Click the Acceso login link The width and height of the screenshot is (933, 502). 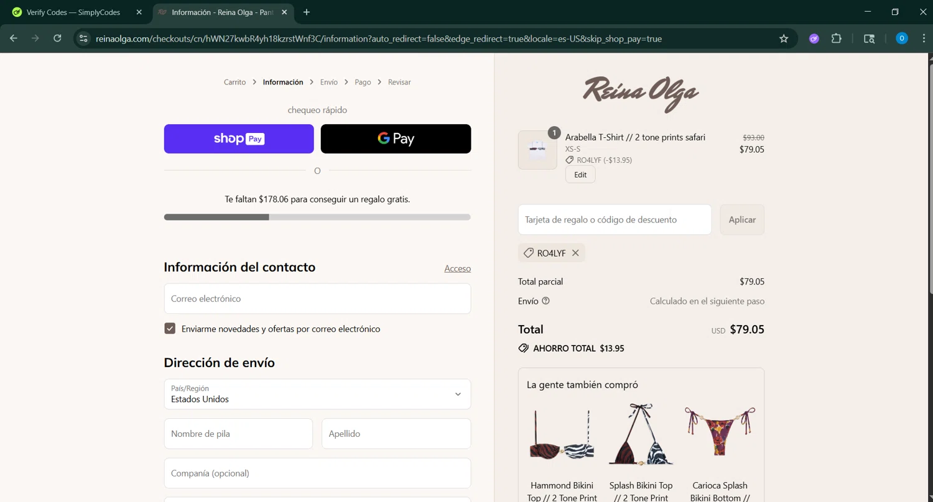(457, 268)
